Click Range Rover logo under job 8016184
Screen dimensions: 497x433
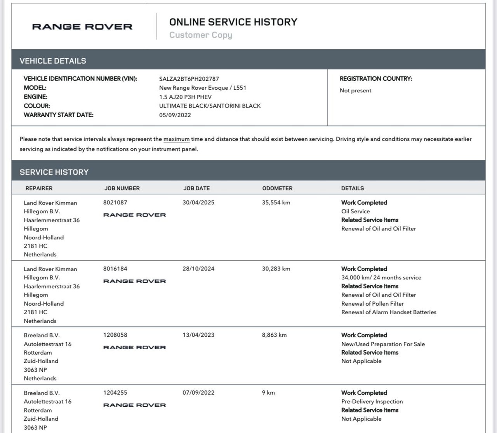[134, 281]
